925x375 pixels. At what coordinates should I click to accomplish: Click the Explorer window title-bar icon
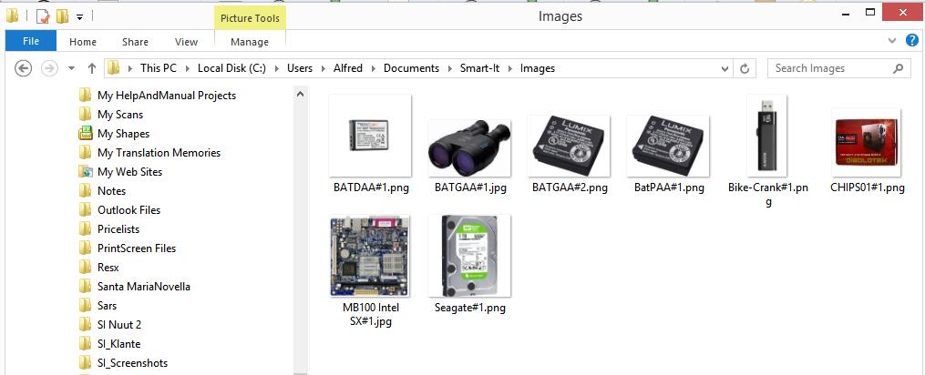(x=12, y=15)
